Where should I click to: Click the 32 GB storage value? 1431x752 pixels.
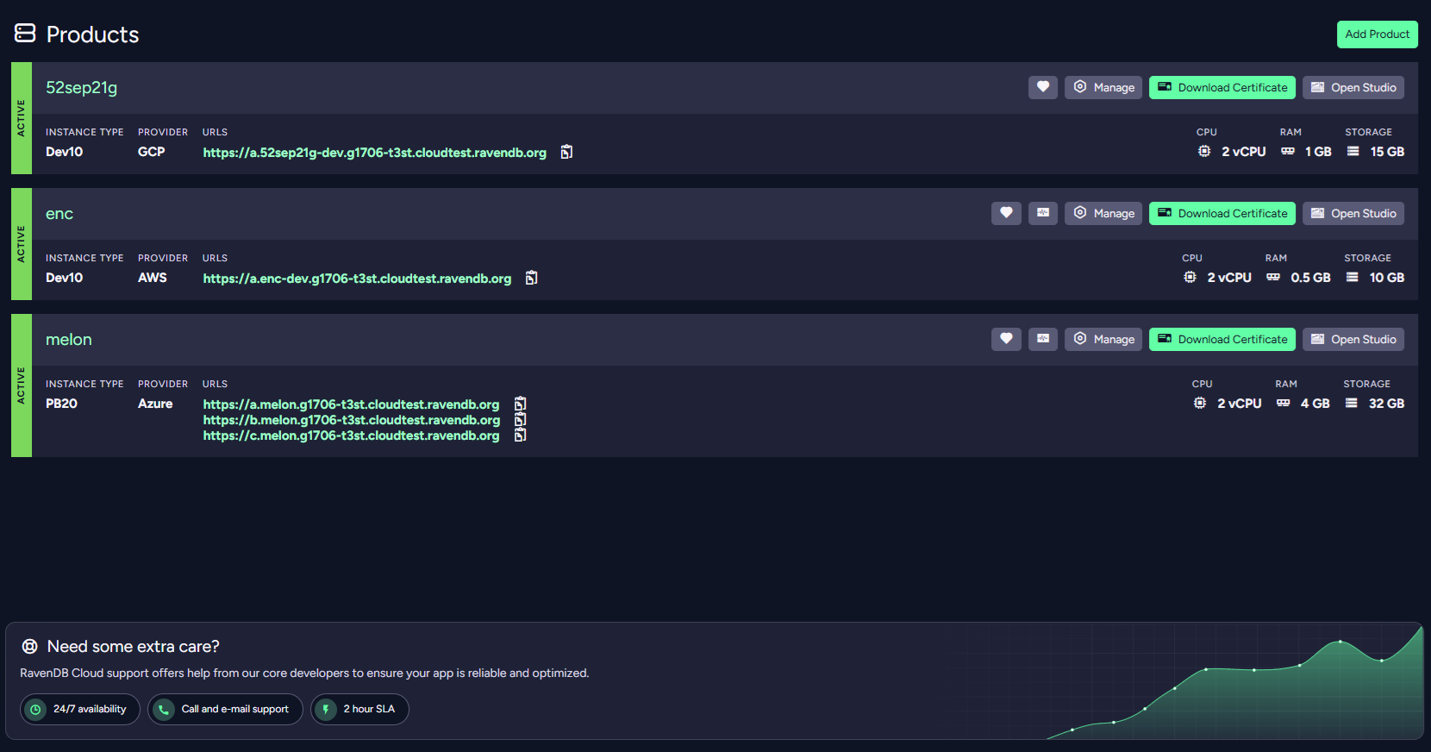[x=1387, y=404]
